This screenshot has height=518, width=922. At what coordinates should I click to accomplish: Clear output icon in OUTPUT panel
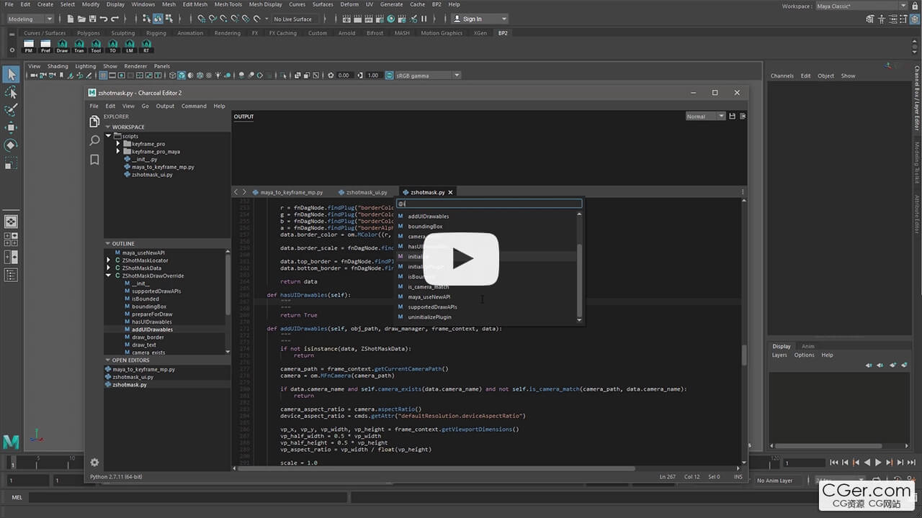point(743,116)
